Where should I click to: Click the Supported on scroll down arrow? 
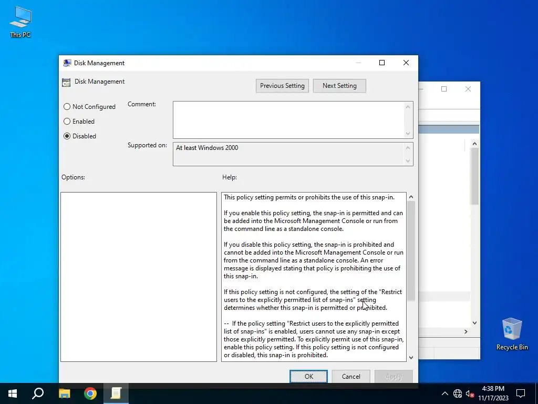click(408, 160)
